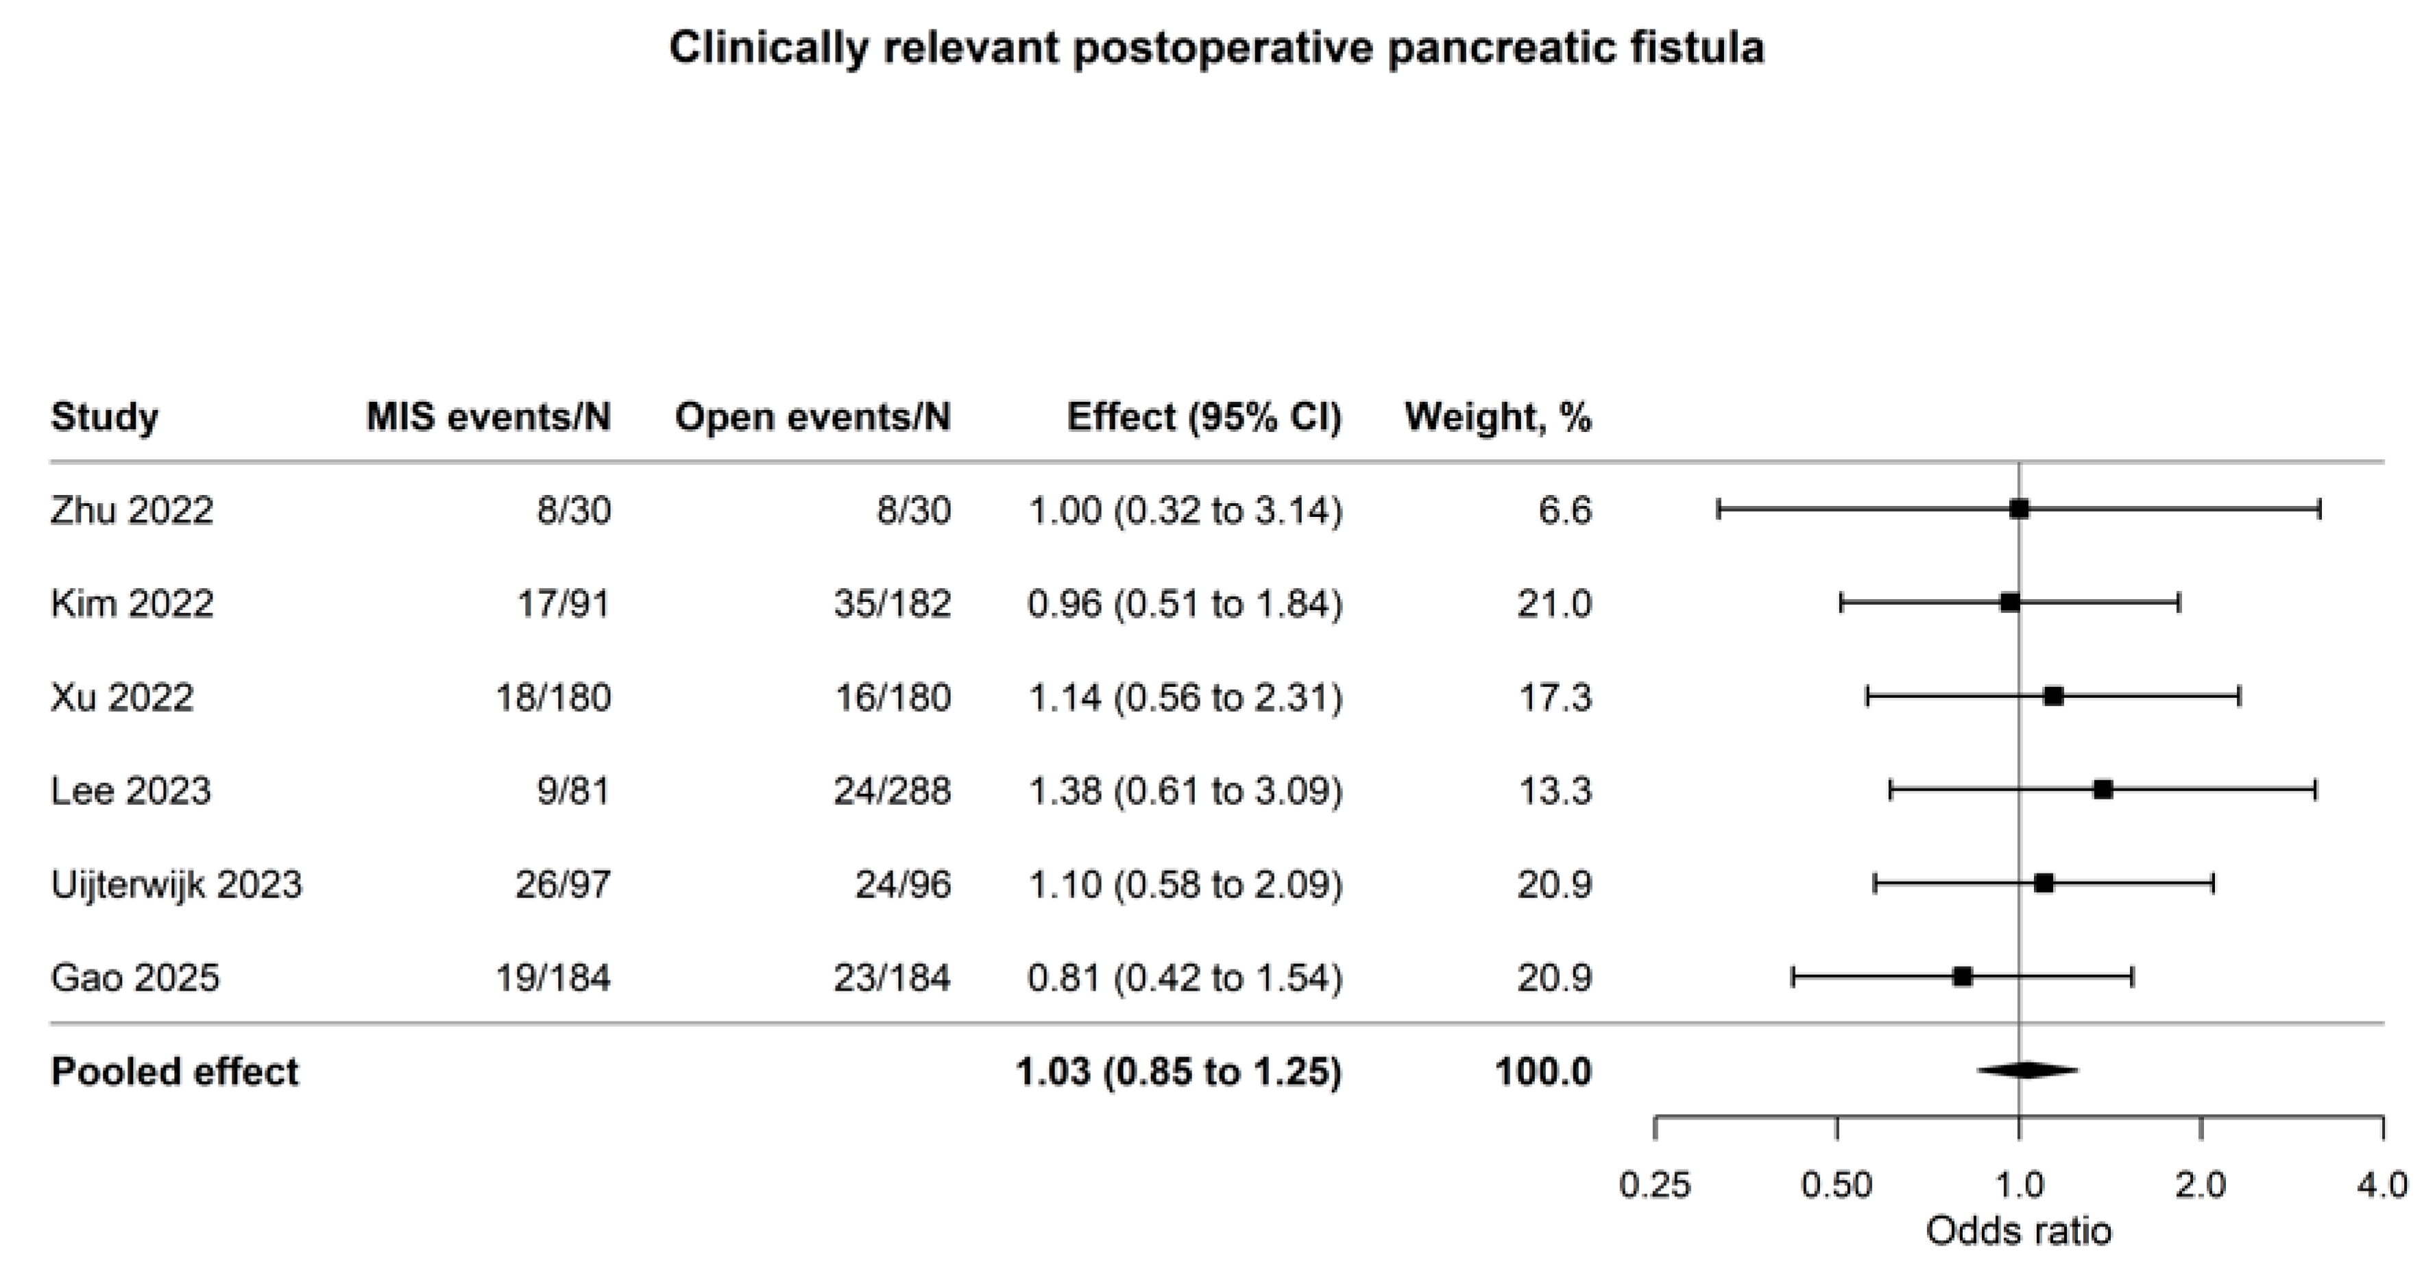Click the Lee 2023 odds ratio square marker
This screenshot has height=1269, width=2435.
pos(2103,790)
